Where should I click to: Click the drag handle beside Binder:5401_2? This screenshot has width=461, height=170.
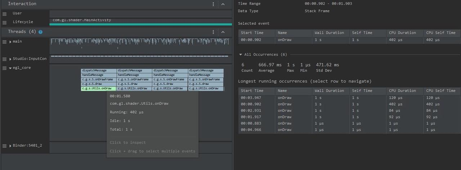(x=4, y=146)
